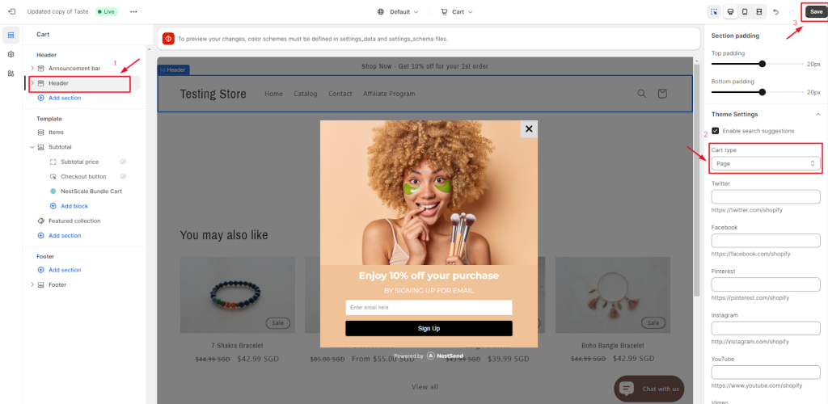828x404 pixels.
Task: Toggle visibility of Subtotal price block
Action: pos(123,162)
